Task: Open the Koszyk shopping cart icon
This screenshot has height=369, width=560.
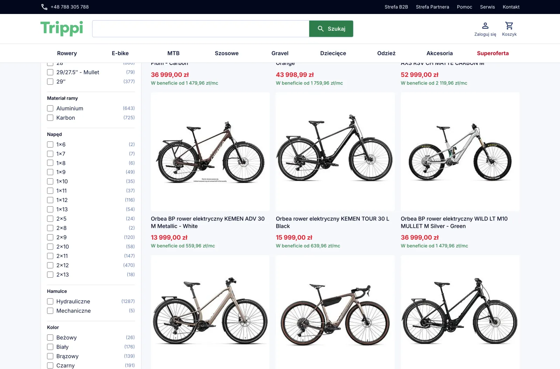Action: [509, 29]
